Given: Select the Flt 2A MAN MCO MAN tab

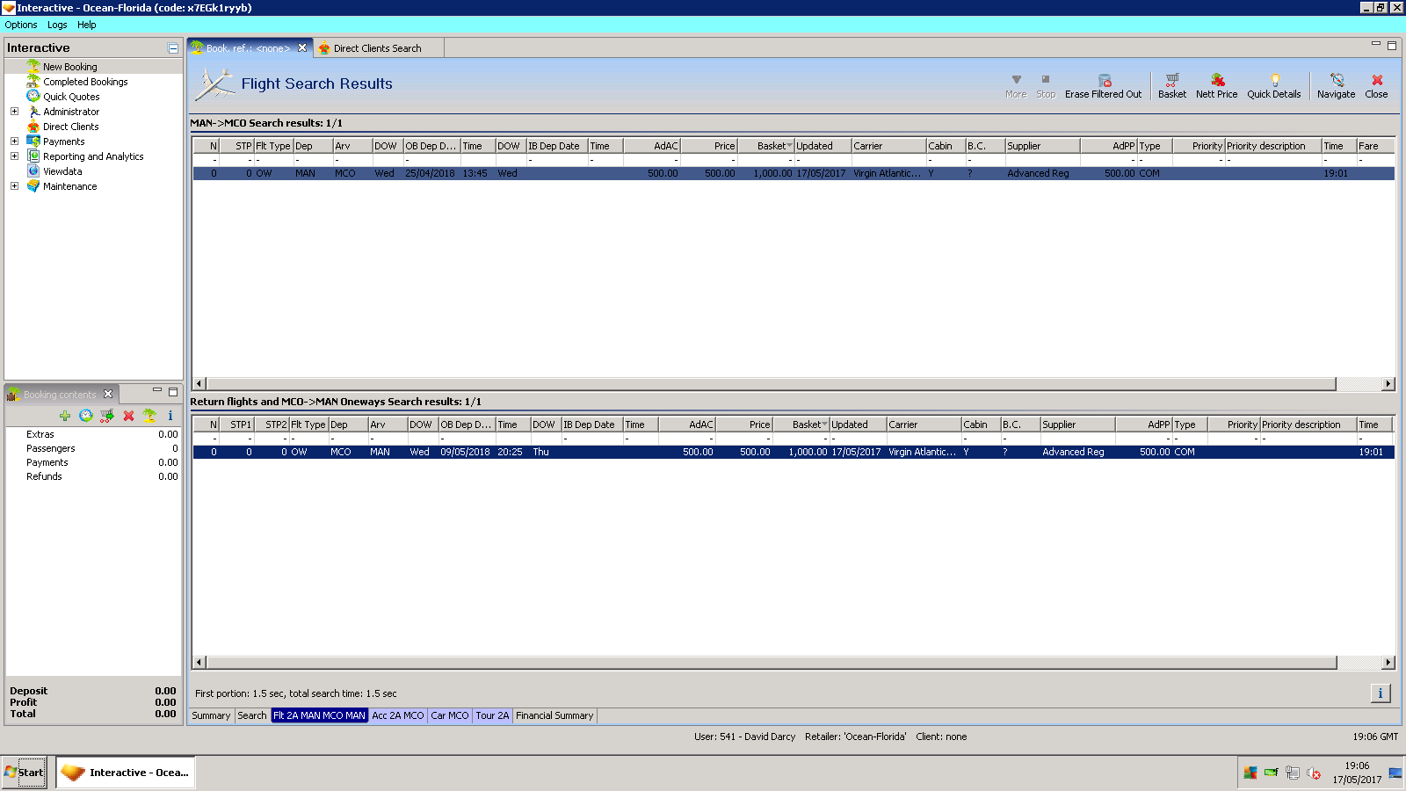Looking at the screenshot, I should pos(319,715).
